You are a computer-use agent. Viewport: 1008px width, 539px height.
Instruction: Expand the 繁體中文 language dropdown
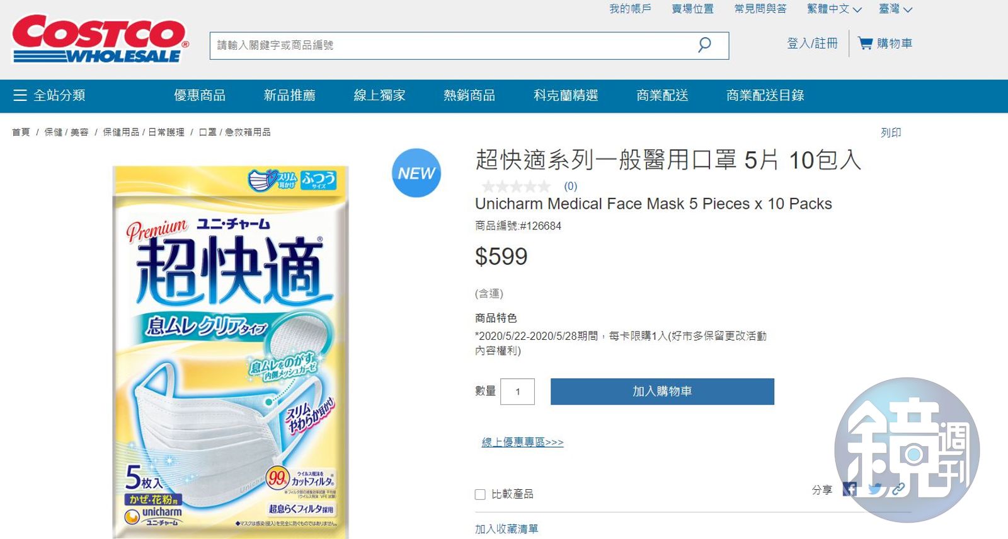click(833, 9)
